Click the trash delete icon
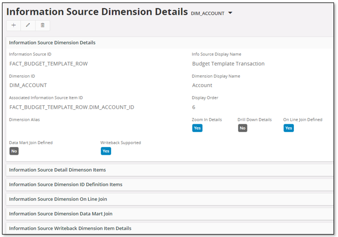338x237 pixels. (x=43, y=25)
